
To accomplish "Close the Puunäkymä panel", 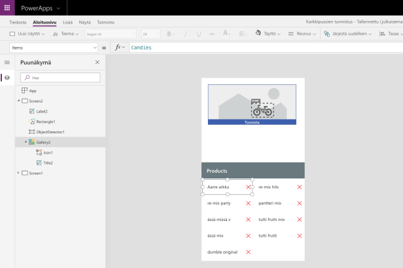I will coord(97,62).
